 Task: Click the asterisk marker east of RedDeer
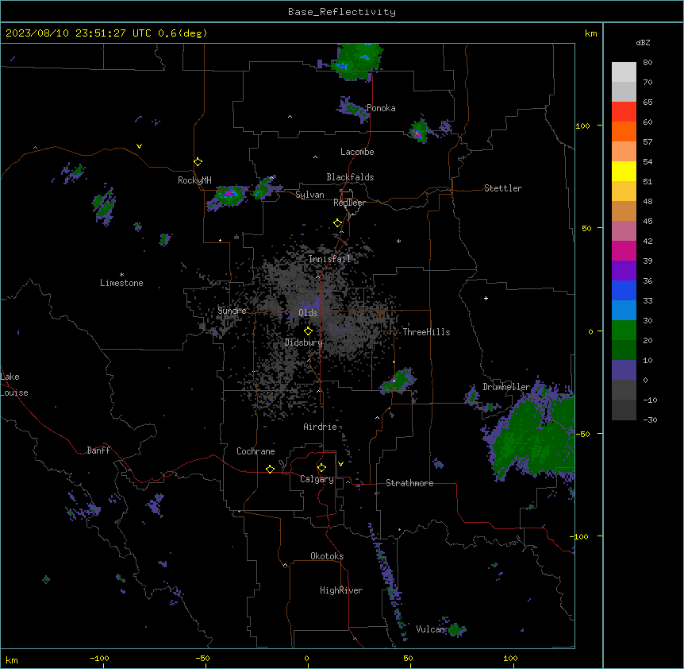click(x=398, y=241)
